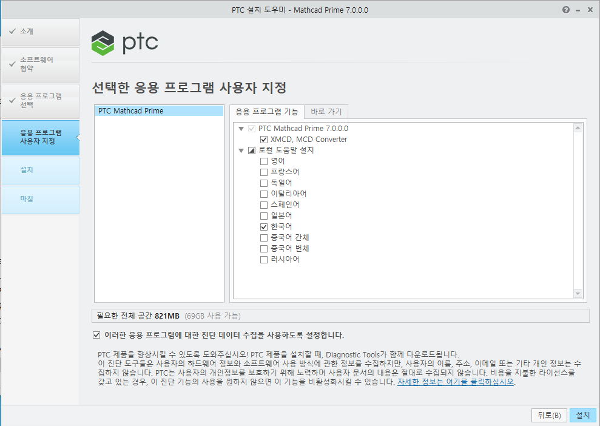Select the 응용 프로그램 기능 tab
The height and width of the screenshot is (426, 600).
[x=267, y=112]
